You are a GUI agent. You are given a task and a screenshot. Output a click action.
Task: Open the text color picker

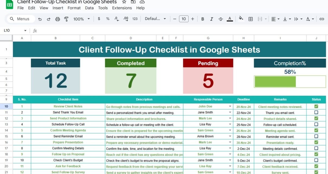[230, 19]
